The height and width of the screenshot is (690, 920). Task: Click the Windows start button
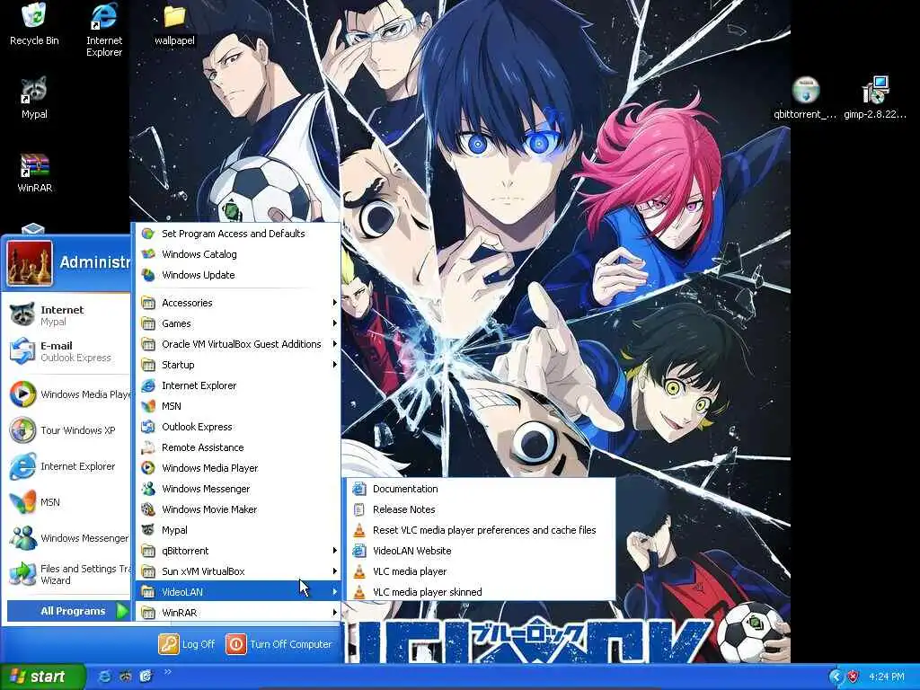point(42,677)
